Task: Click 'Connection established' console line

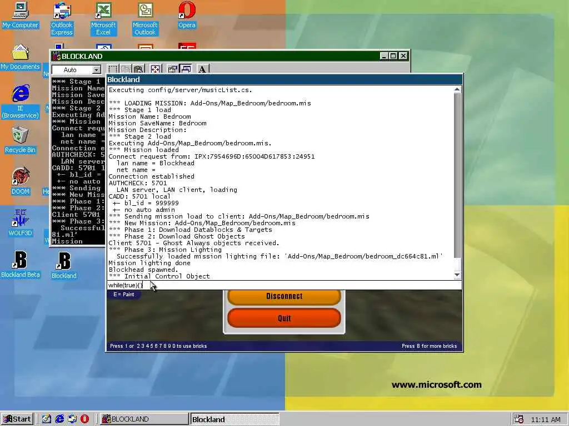Action: pyautogui.click(x=151, y=176)
